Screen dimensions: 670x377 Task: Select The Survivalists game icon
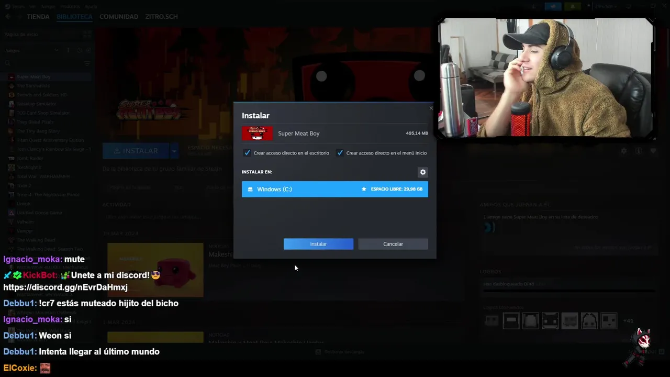12,86
